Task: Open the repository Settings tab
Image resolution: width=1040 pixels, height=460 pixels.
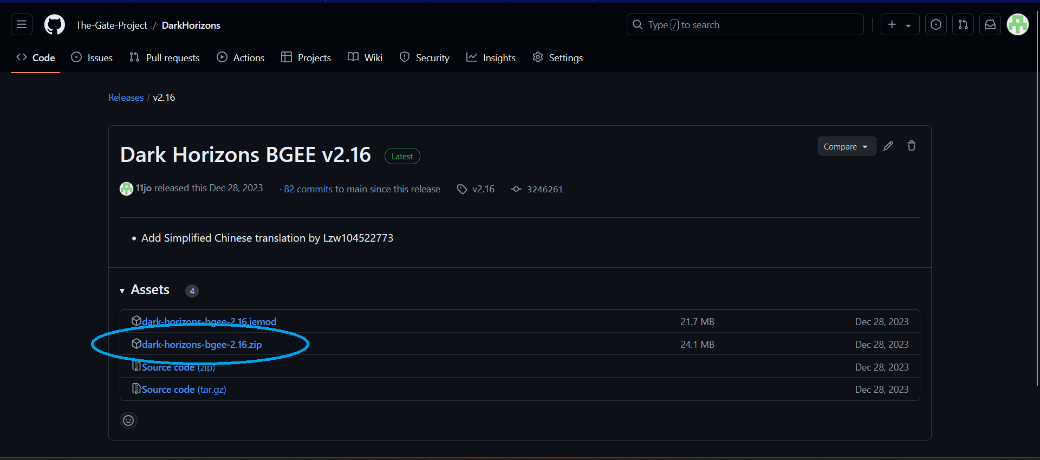Action: [558, 57]
